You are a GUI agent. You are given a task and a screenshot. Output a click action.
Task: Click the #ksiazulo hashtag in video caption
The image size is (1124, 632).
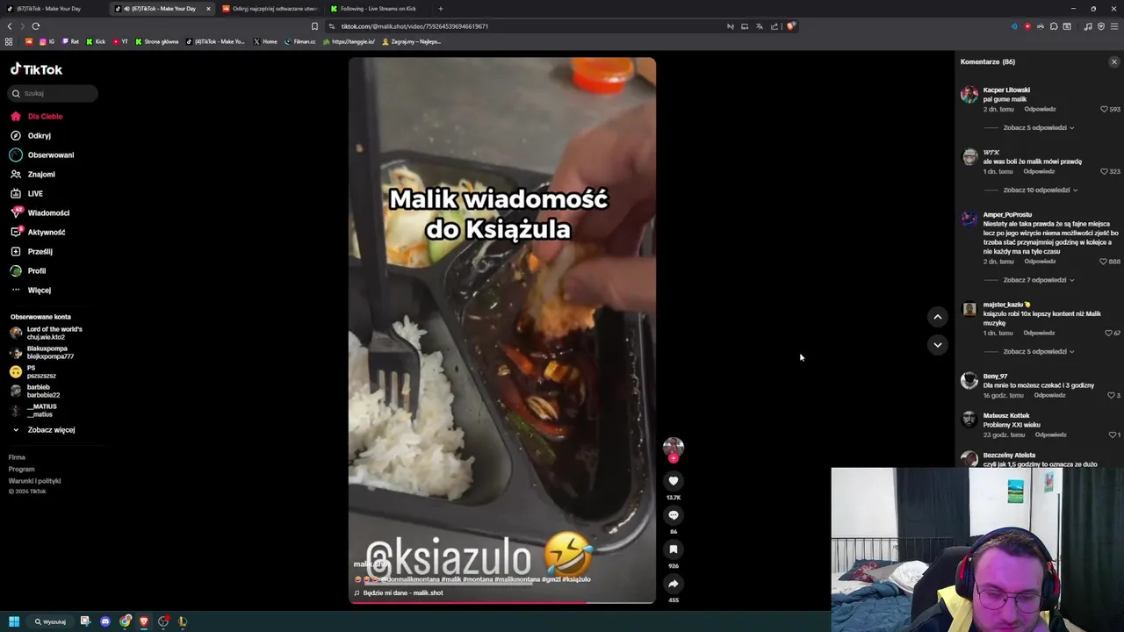click(x=577, y=579)
